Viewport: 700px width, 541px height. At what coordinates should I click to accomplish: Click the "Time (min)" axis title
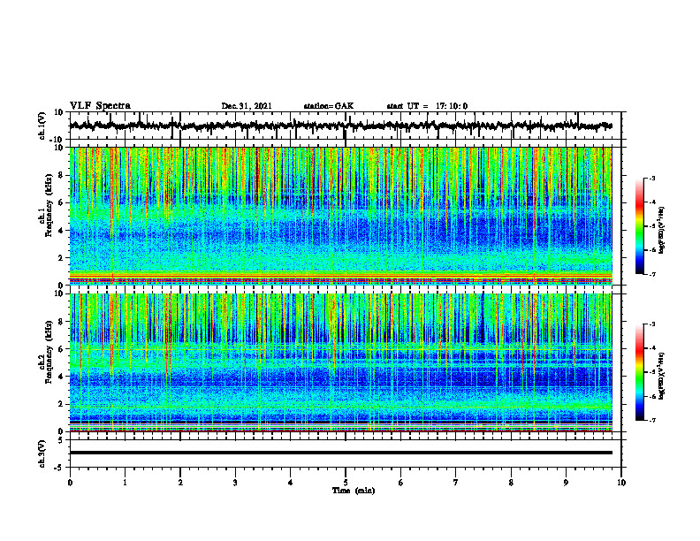[x=354, y=491]
